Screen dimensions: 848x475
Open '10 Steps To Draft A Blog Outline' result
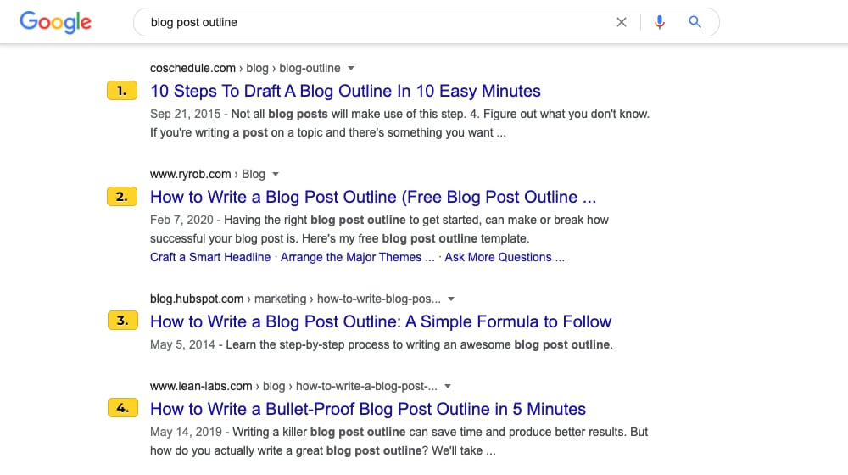point(345,91)
